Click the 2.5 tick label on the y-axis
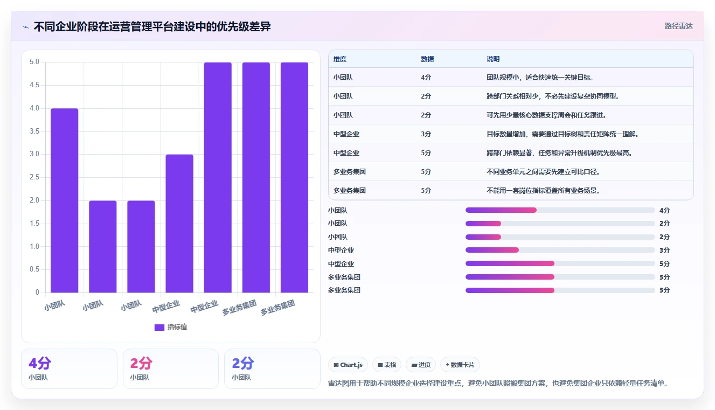The width and height of the screenshot is (715, 410). click(x=34, y=177)
